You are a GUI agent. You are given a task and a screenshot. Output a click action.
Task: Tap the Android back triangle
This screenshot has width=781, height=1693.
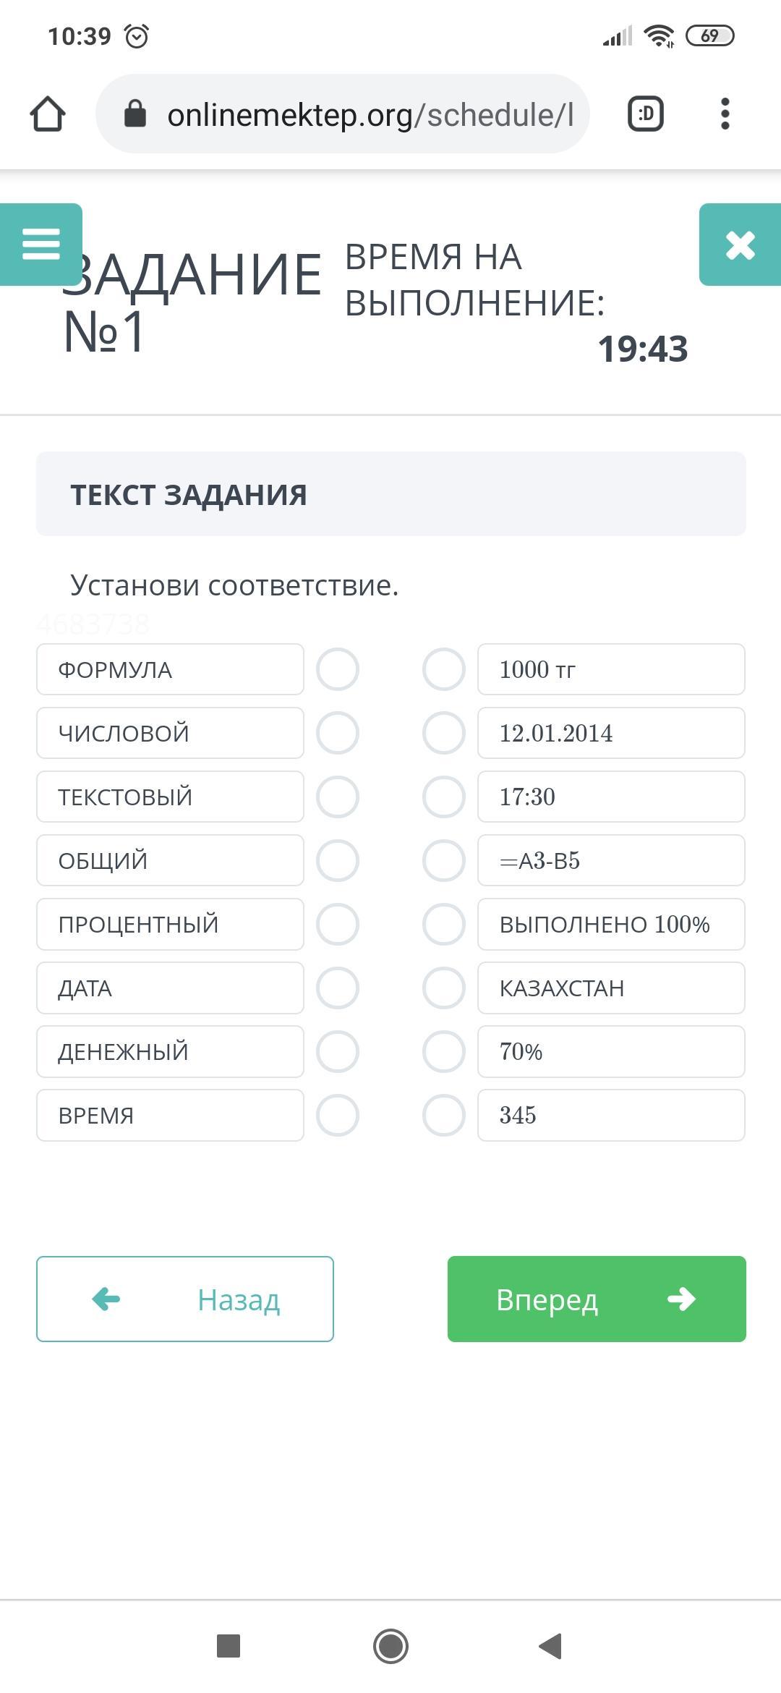551,1646
